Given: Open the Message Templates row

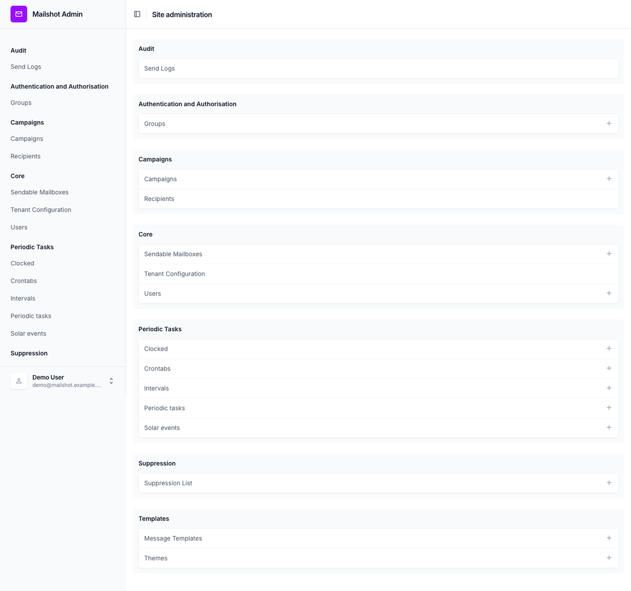Looking at the screenshot, I should tap(379, 538).
